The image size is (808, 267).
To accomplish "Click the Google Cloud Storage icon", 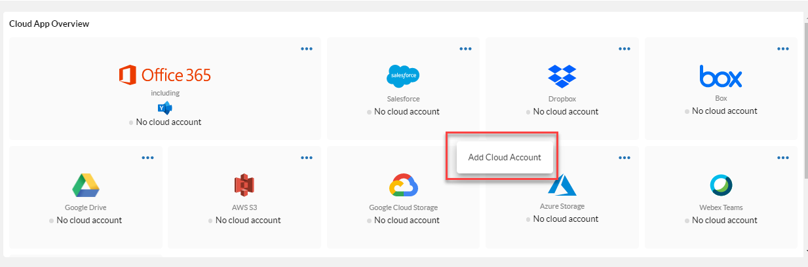I will (x=403, y=186).
